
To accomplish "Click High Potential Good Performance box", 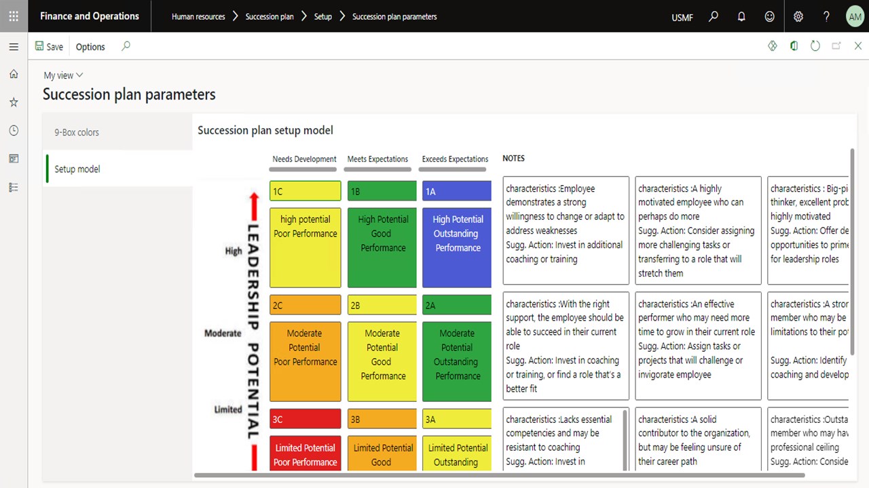I will pos(382,247).
